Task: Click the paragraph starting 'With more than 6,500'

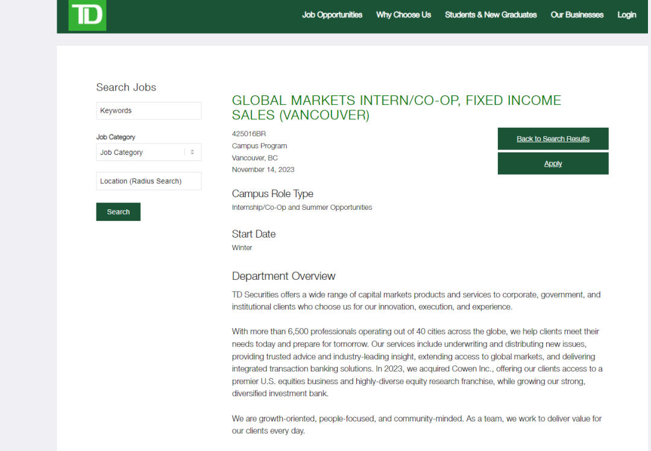Action: [x=417, y=362]
